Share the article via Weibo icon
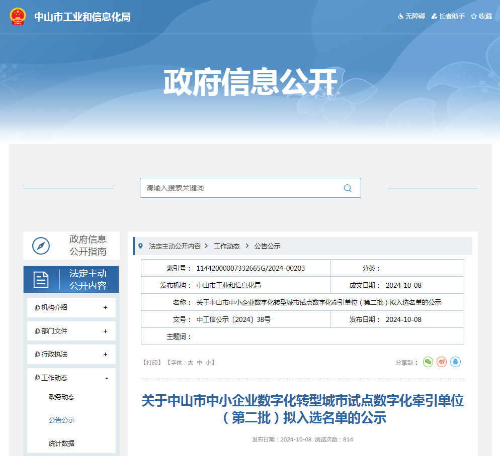This screenshot has height=456, width=500. 442,362
